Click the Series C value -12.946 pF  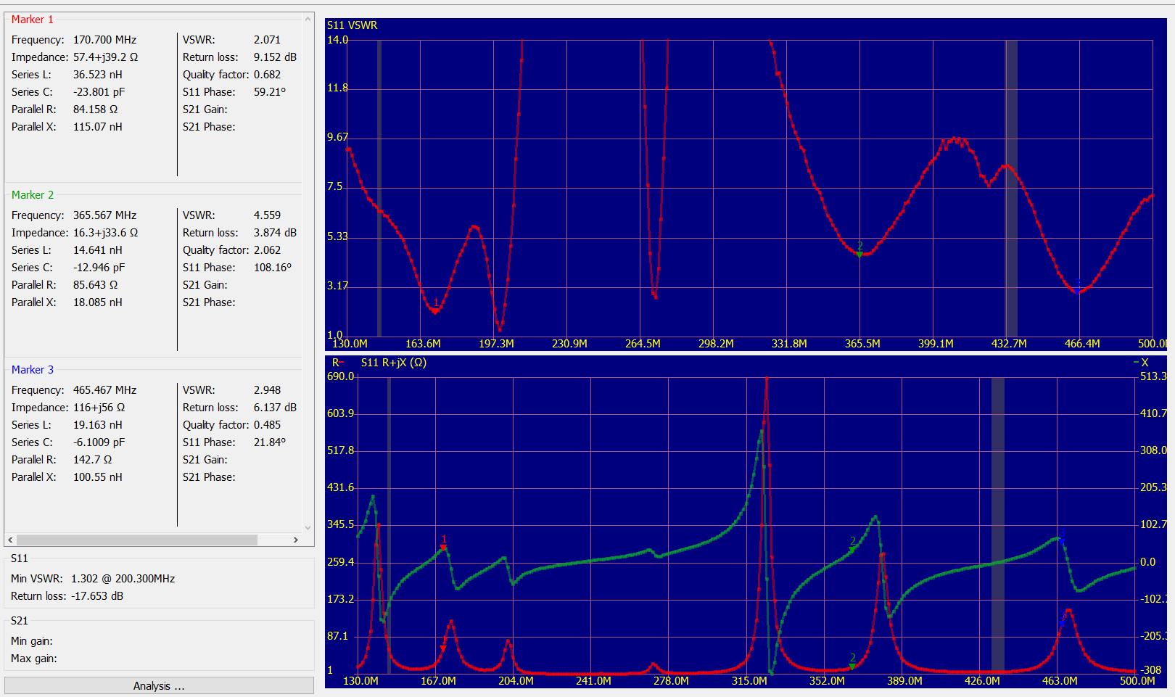point(99,268)
